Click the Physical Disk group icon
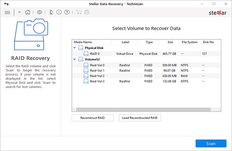232x151 pixels. pyautogui.click(x=81, y=48)
